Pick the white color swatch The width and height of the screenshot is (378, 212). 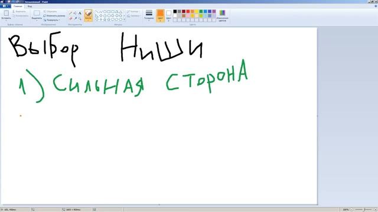click(175, 16)
